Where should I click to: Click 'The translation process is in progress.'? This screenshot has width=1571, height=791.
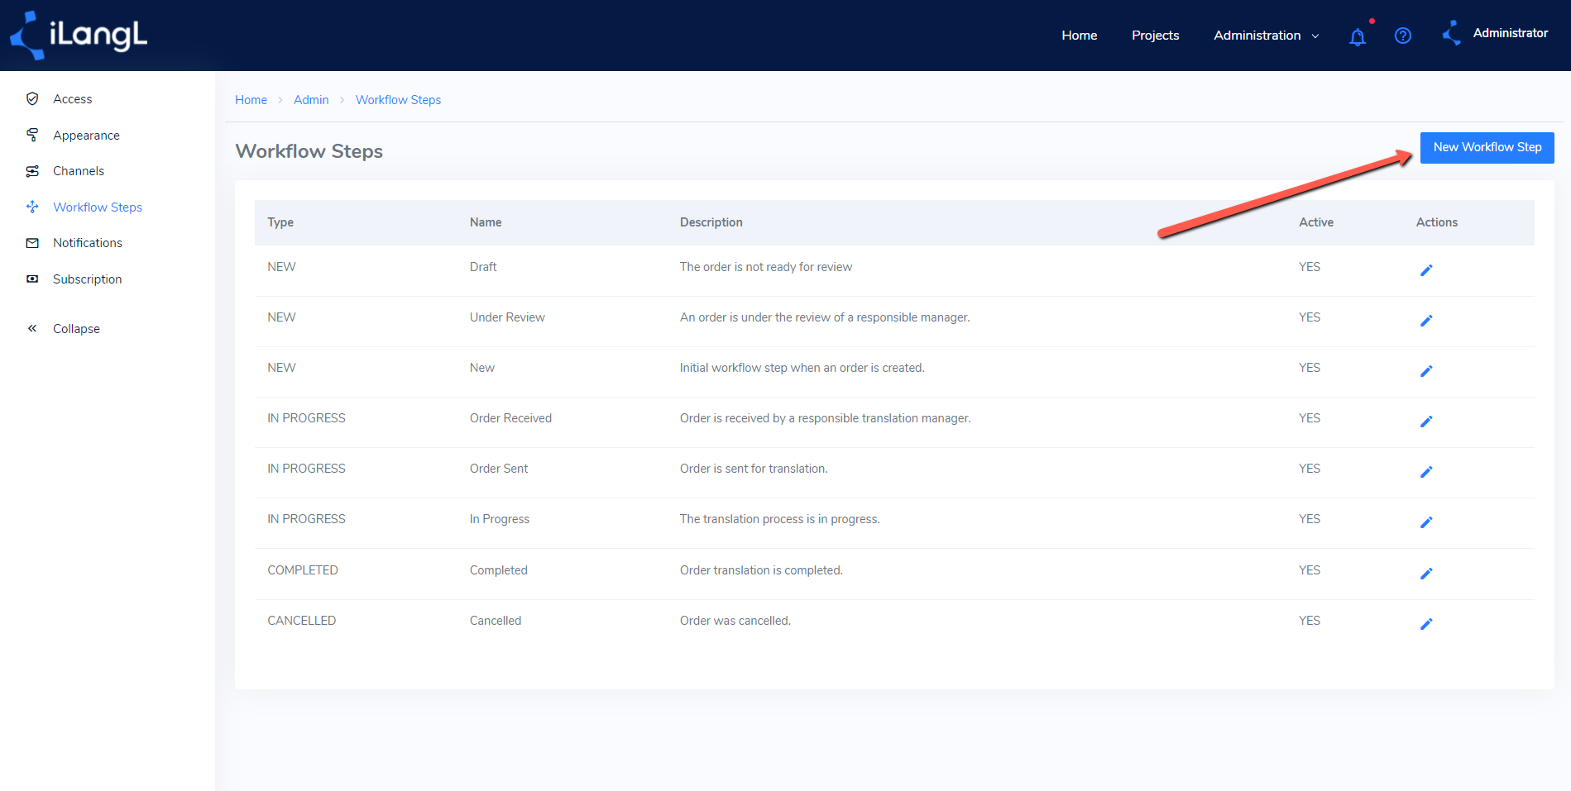(780, 519)
